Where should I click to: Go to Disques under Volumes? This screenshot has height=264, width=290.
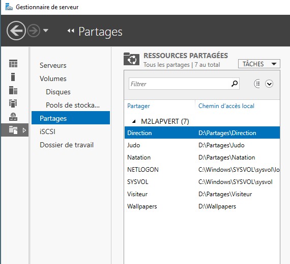(58, 92)
